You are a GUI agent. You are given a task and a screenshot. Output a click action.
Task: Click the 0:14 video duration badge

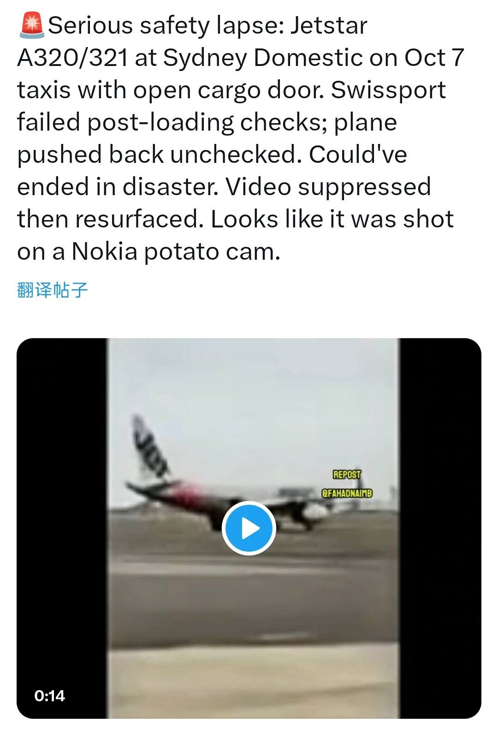[x=50, y=695]
